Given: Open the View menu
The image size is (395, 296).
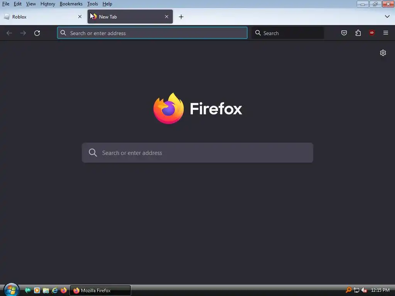Looking at the screenshot, I should [x=31, y=4].
